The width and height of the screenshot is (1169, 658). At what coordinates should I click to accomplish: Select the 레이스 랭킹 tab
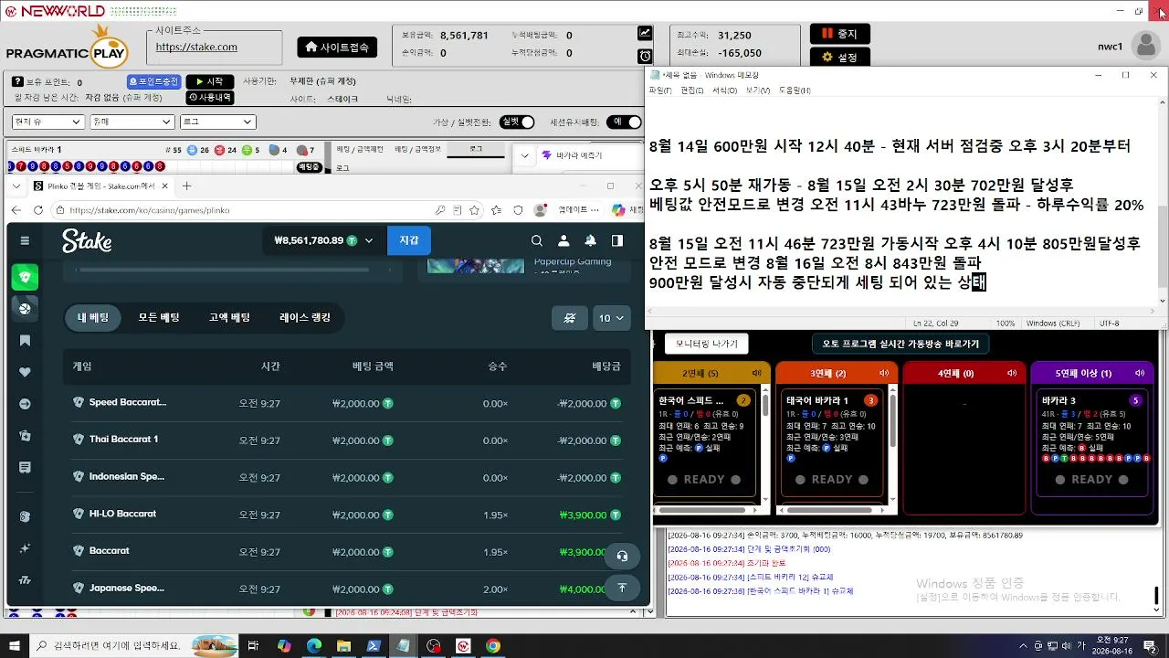(x=305, y=318)
